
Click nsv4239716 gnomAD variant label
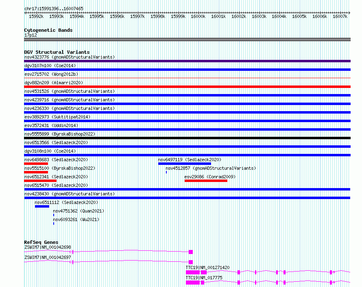(70, 100)
